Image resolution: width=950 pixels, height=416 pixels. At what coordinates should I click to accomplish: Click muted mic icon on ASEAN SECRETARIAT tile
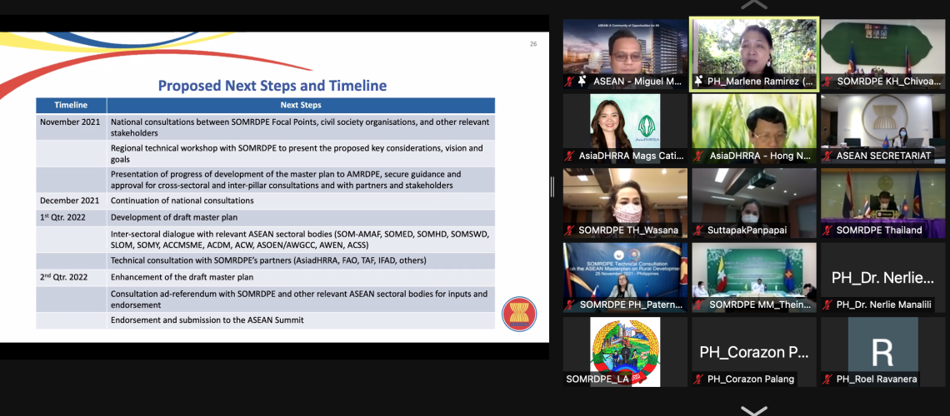[827, 156]
